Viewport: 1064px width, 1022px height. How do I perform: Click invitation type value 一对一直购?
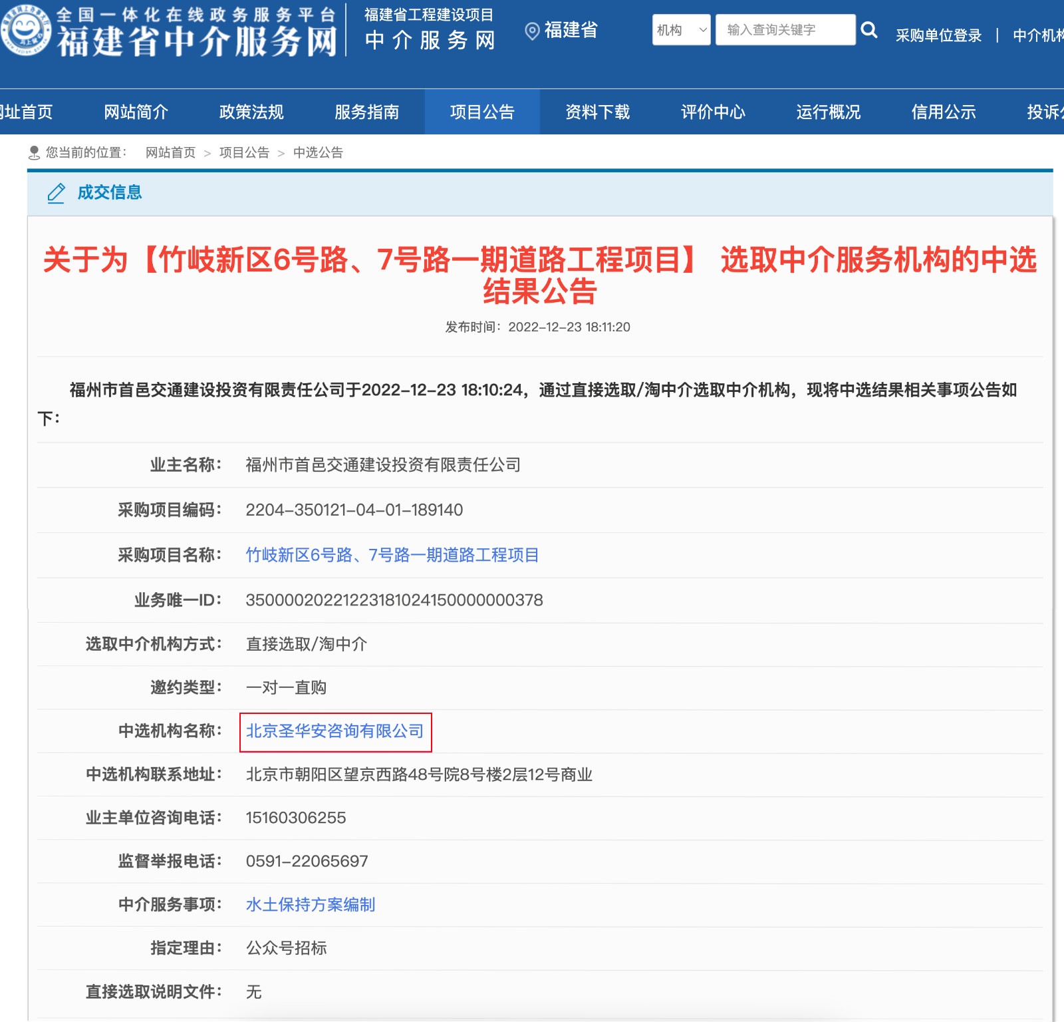point(286,687)
